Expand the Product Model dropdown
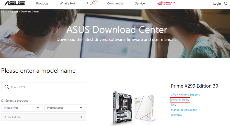Image resolution: width=230 pixels, height=126 pixels. [44, 117]
